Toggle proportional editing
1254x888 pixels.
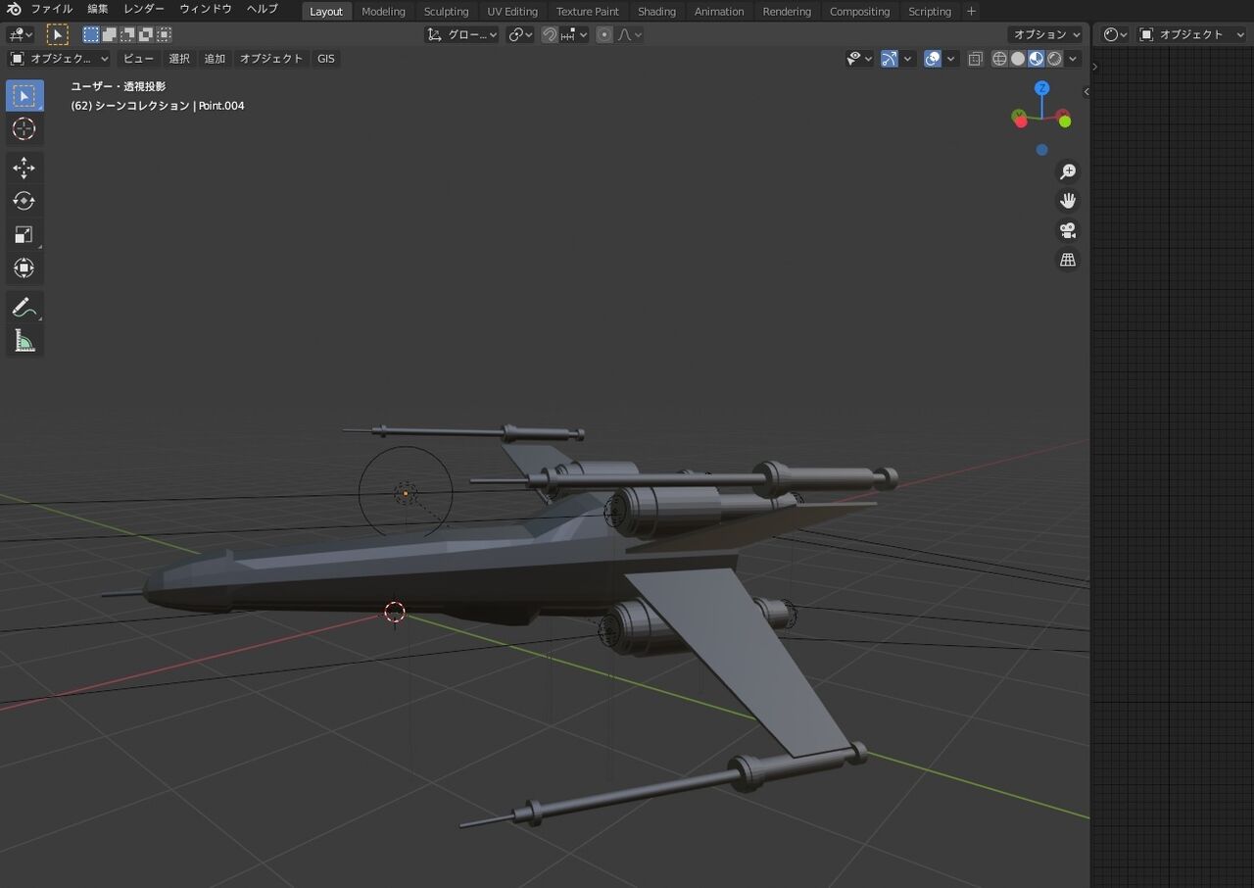tap(604, 34)
